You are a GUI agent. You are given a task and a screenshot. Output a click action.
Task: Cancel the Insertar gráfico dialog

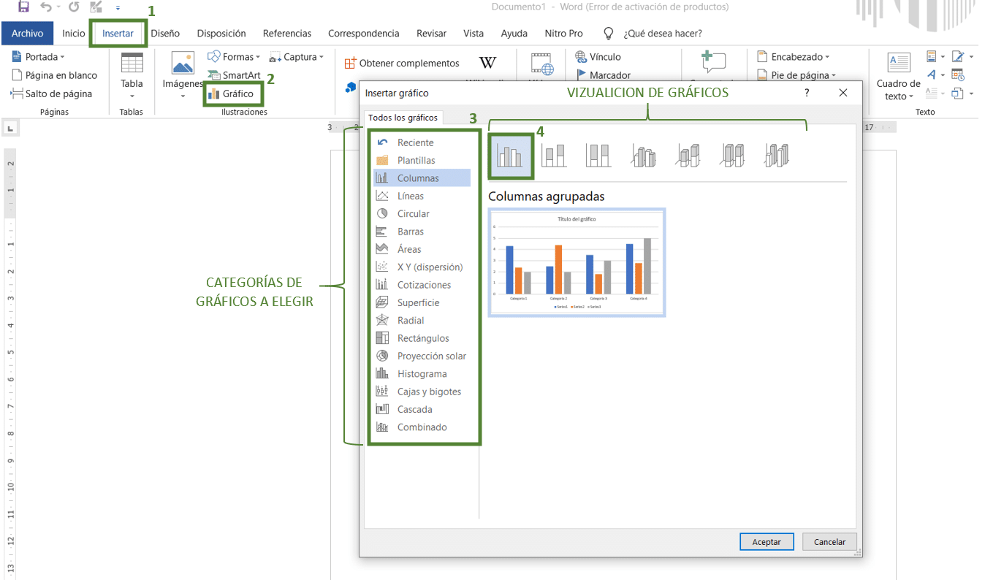(x=829, y=541)
